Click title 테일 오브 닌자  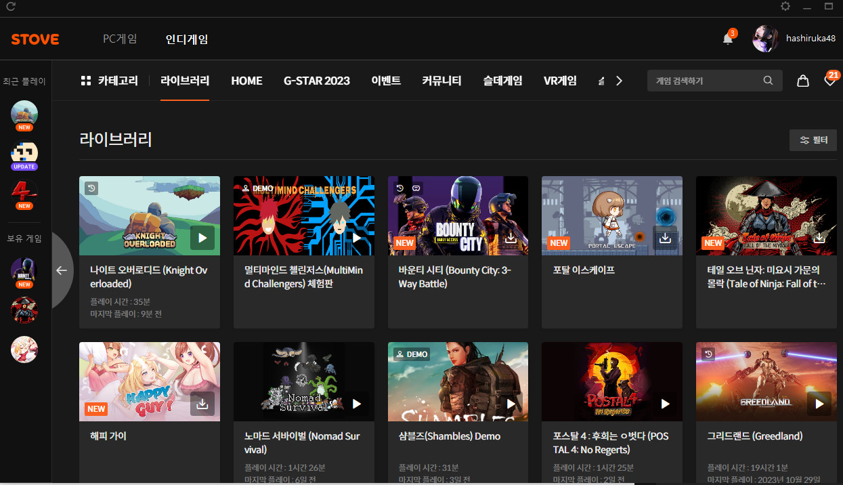tap(766, 277)
